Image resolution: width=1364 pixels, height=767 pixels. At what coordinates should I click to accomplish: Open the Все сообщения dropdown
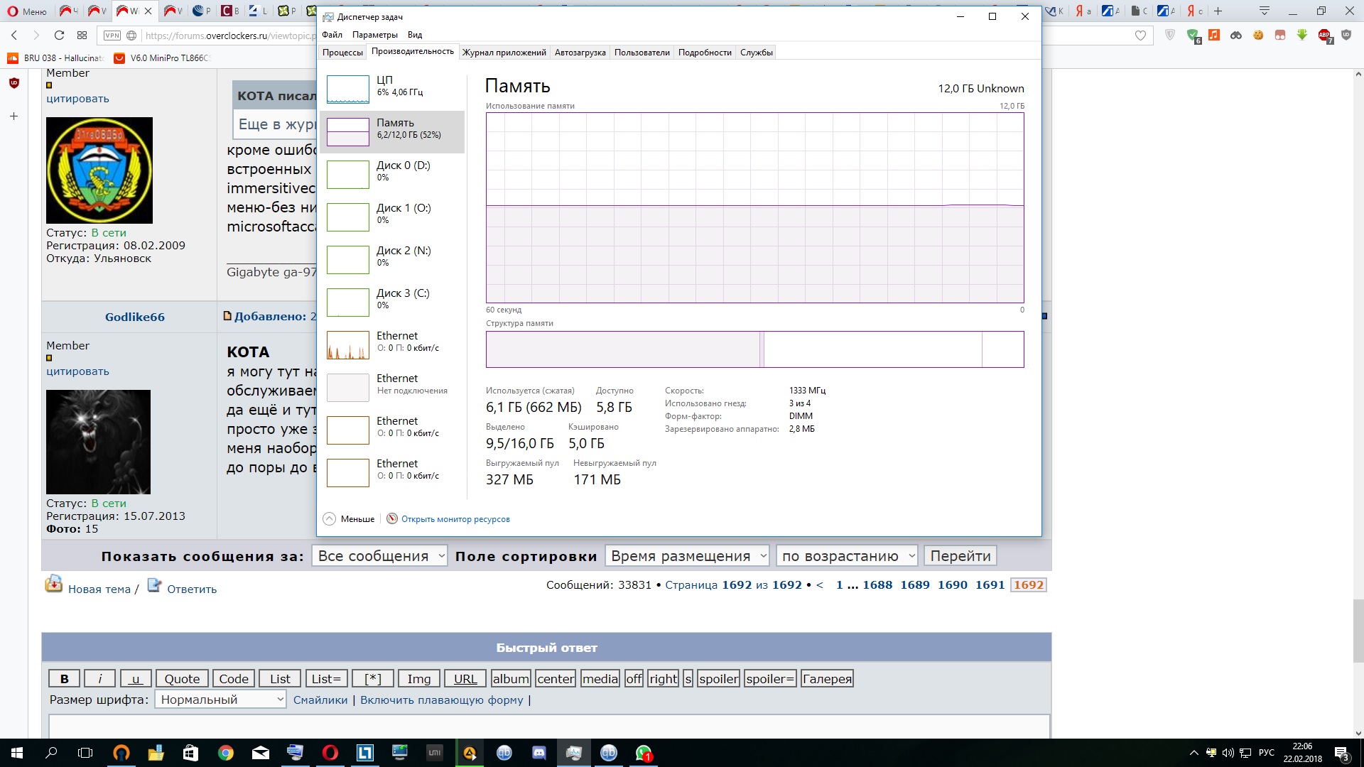click(x=379, y=556)
